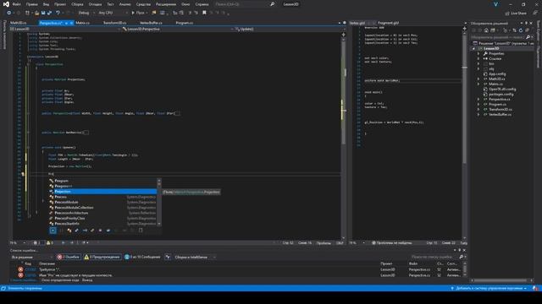Screen dimensions: 542x304
Task: Expand the Math3D.cs tree node
Action: (x=478, y=79)
